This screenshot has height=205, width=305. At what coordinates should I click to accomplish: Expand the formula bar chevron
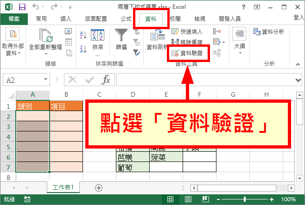tap(298, 80)
